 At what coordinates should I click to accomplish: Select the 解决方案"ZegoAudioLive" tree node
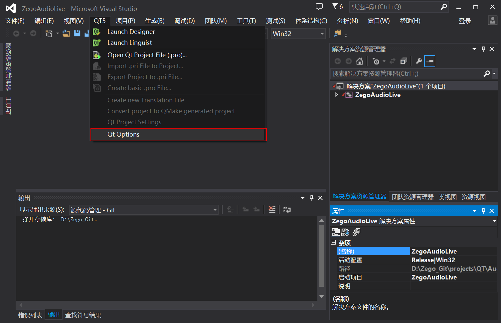[x=396, y=86]
